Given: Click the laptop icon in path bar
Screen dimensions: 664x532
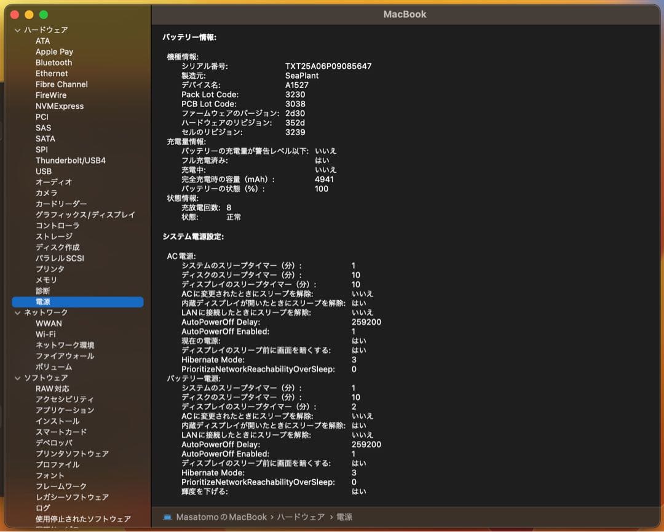Looking at the screenshot, I should click(167, 517).
